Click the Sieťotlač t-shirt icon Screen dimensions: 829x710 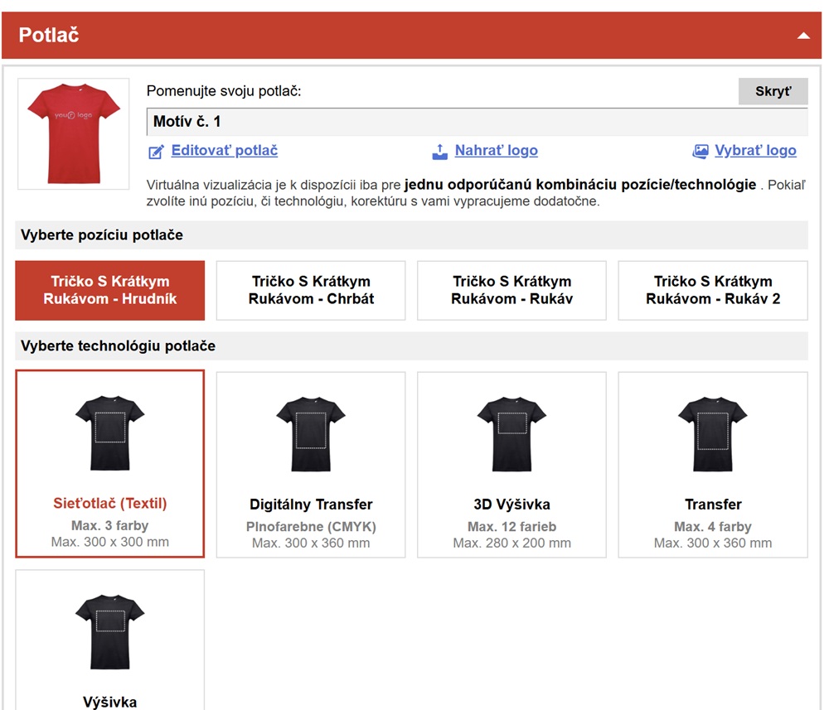(x=110, y=432)
